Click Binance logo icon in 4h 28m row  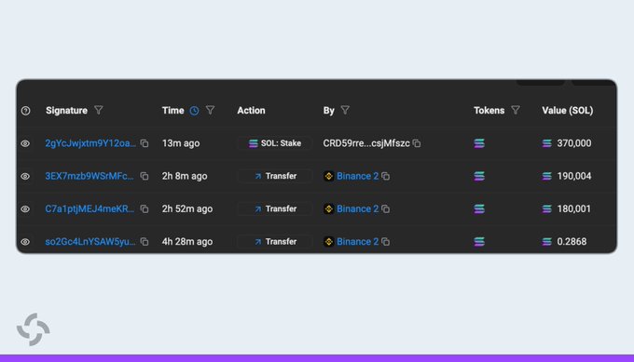coord(329,241)
